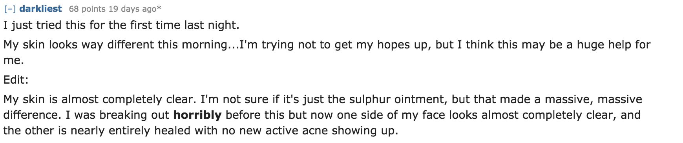Screen dimensions: 683x143
Task: Click the lone word 'me.' on its line
Action: pos(14,60)
